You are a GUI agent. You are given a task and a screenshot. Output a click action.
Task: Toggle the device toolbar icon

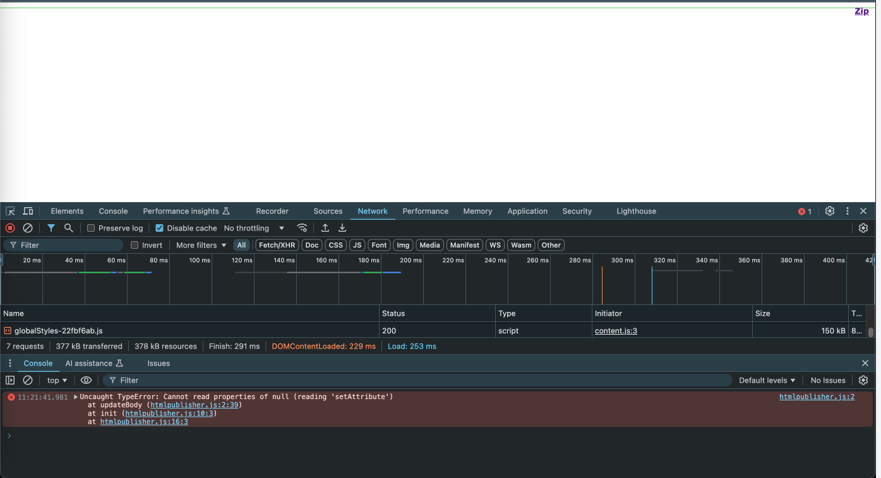tap(28, 212)
